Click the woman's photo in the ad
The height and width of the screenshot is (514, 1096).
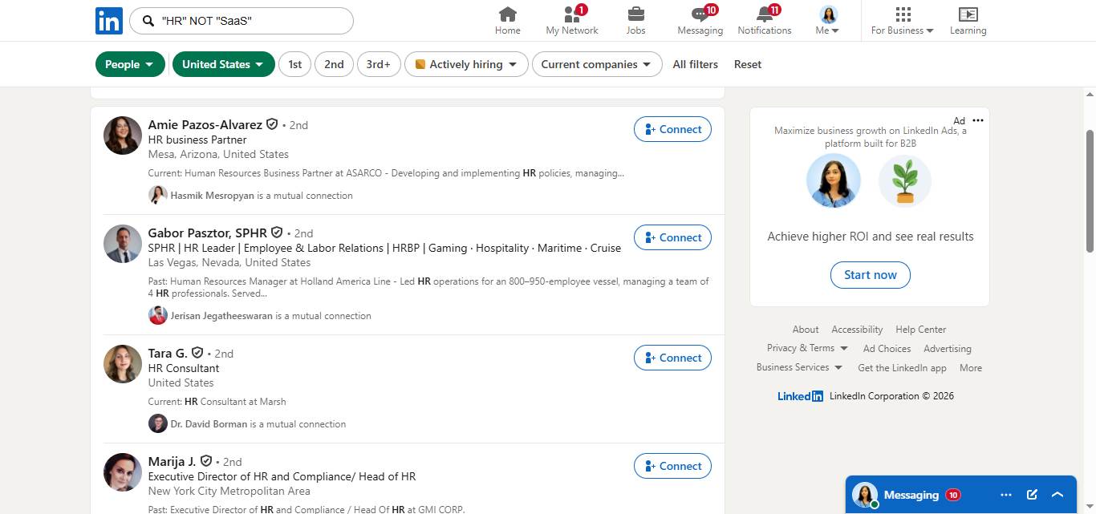[834, 181]
